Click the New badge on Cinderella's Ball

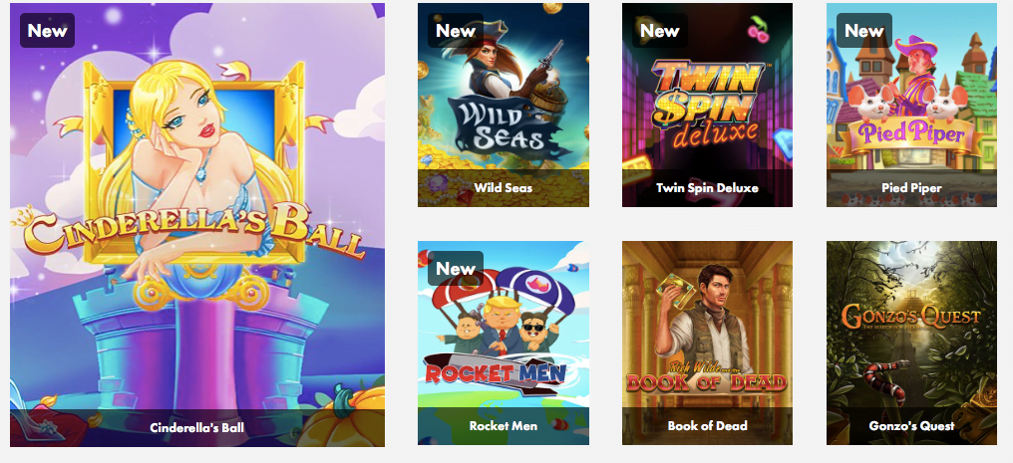tap(47, 30)
